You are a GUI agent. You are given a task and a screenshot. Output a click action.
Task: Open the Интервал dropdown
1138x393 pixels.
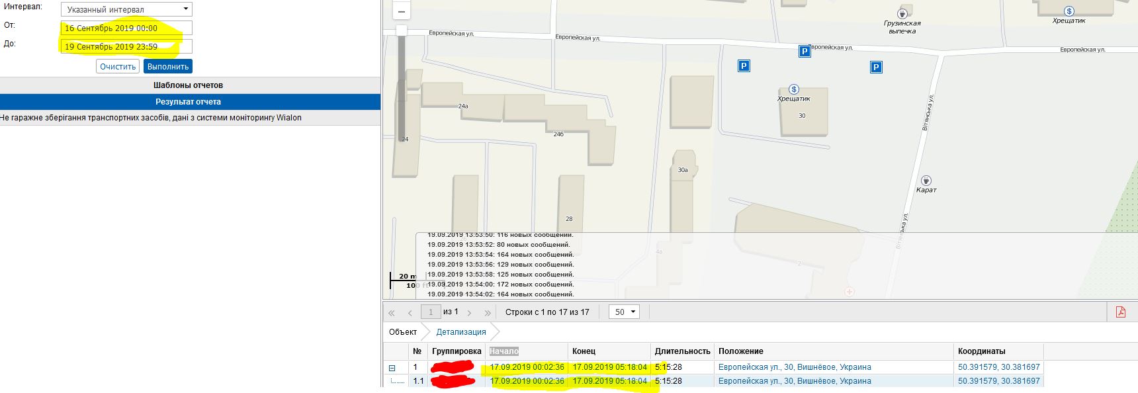pos(126,9)
